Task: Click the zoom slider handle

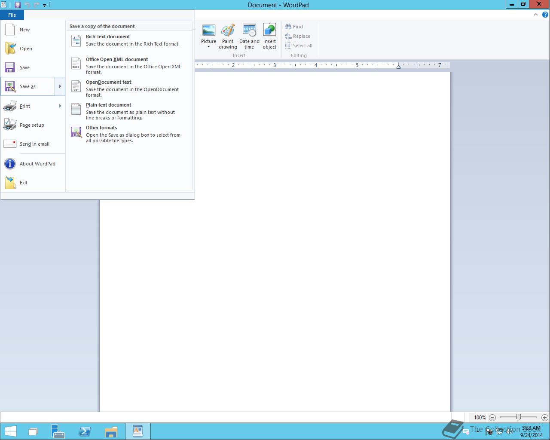Action: [x=519, y=417]
